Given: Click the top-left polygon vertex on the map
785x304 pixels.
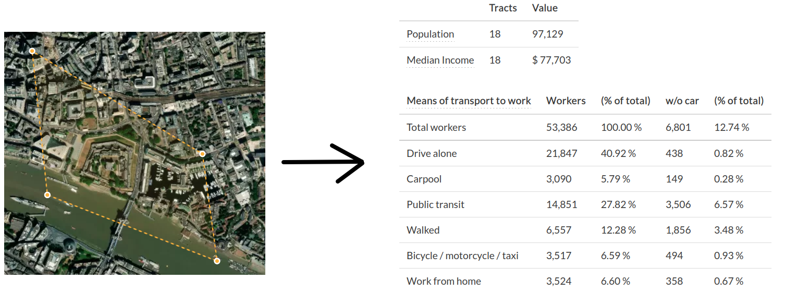Looking at the screenshot, I should (32, 51).
